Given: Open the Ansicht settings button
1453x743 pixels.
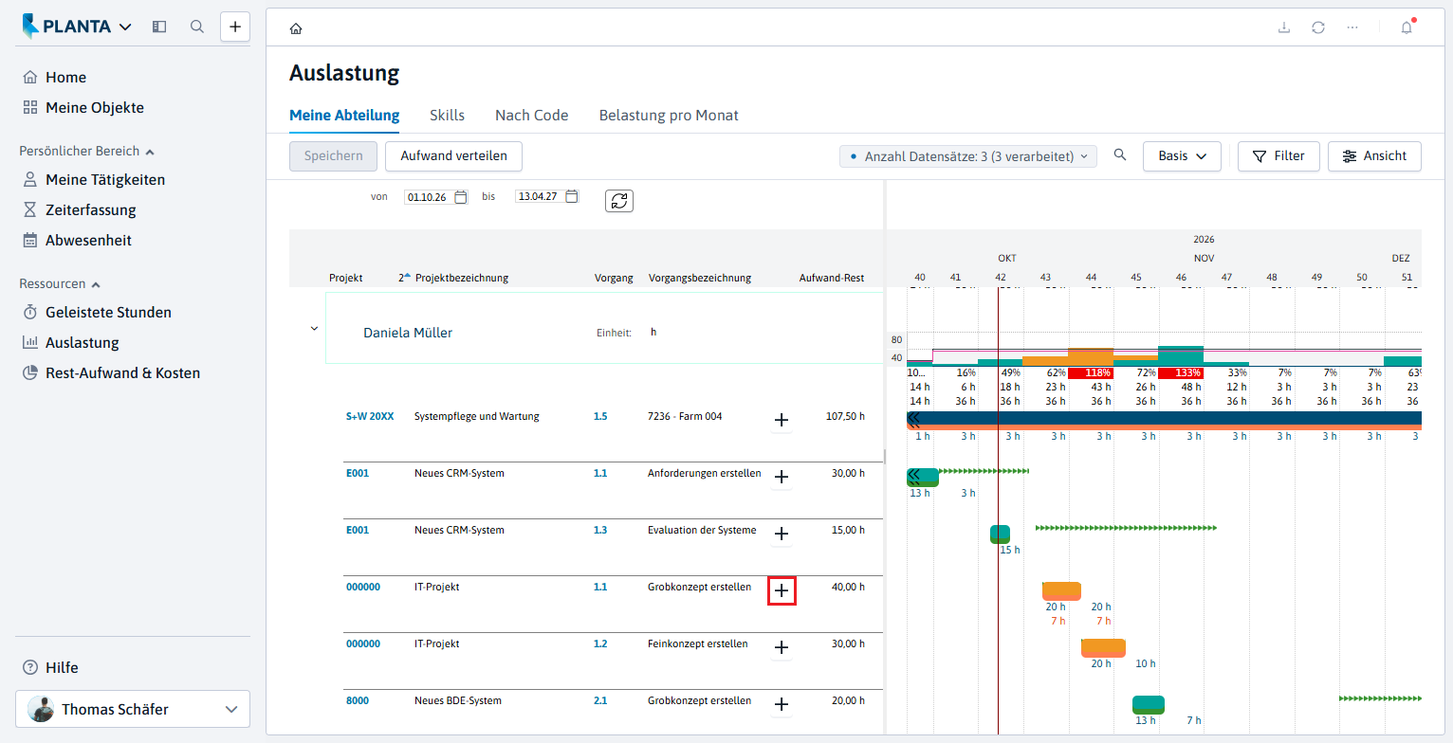Looking at the screenshot, I should point(1374,156).
